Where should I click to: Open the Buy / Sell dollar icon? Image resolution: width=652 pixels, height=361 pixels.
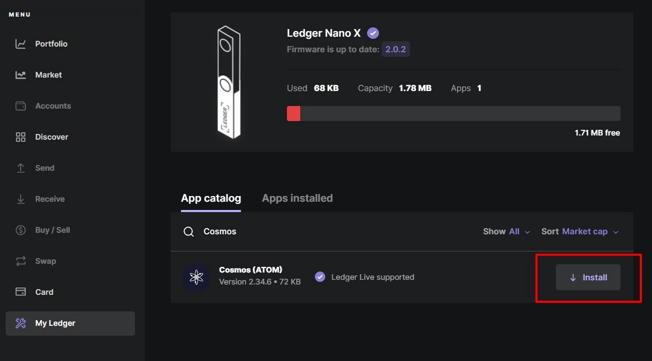click(21, 230)
